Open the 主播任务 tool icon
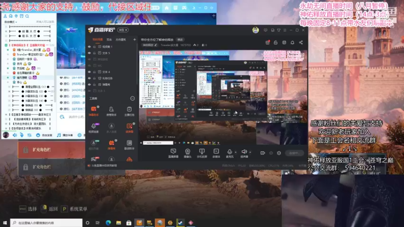 click(129, 111)
